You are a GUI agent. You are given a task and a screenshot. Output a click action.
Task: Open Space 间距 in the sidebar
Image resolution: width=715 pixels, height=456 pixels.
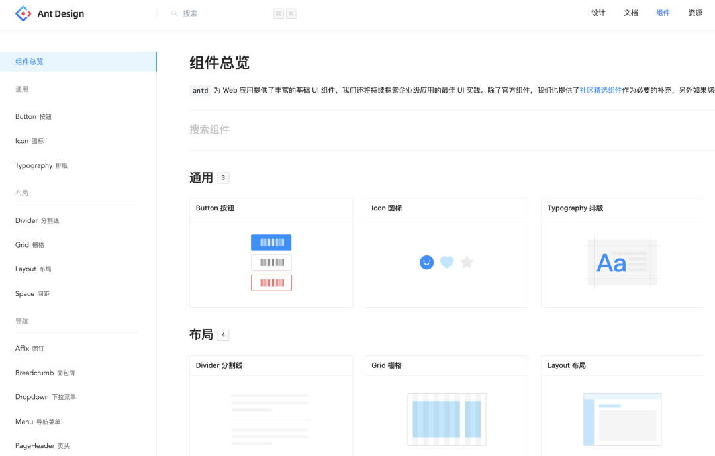tap(32, 294)
